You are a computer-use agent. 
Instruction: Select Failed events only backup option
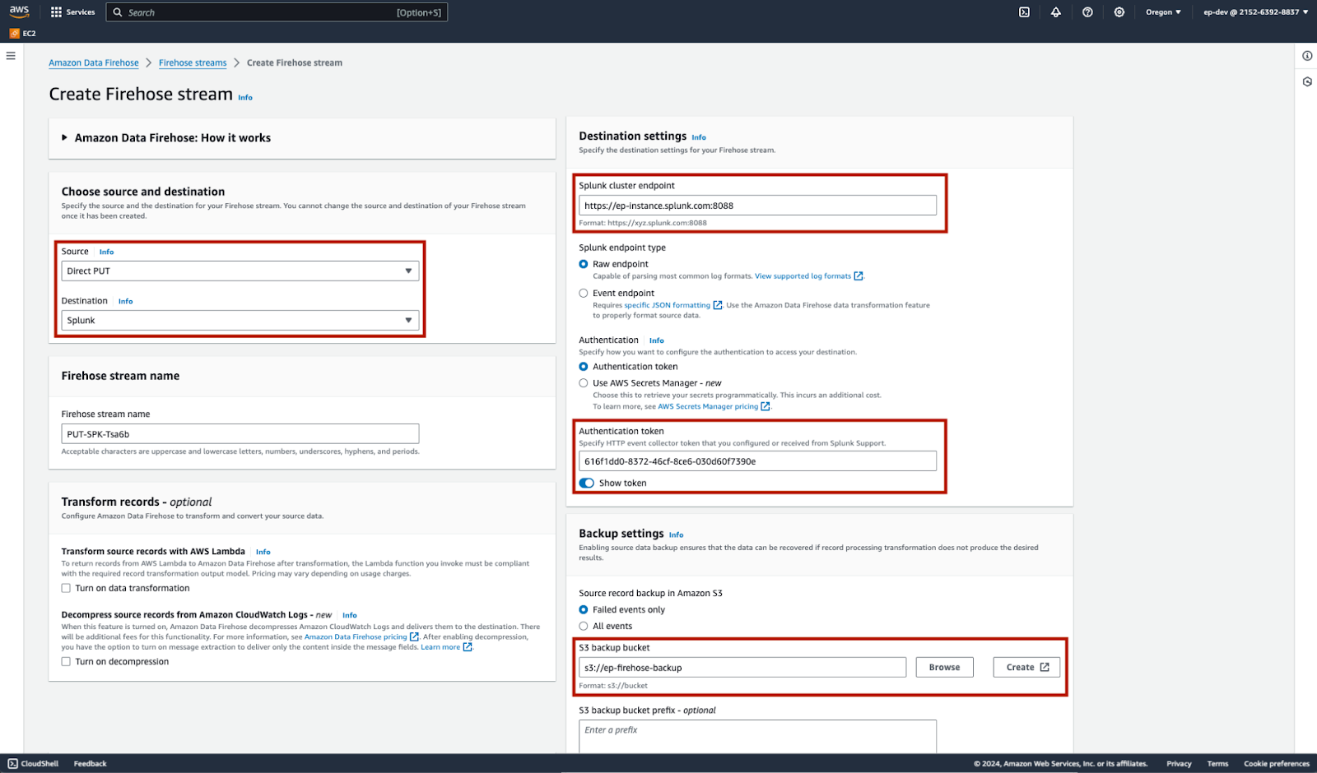click(x=584, y=610)
